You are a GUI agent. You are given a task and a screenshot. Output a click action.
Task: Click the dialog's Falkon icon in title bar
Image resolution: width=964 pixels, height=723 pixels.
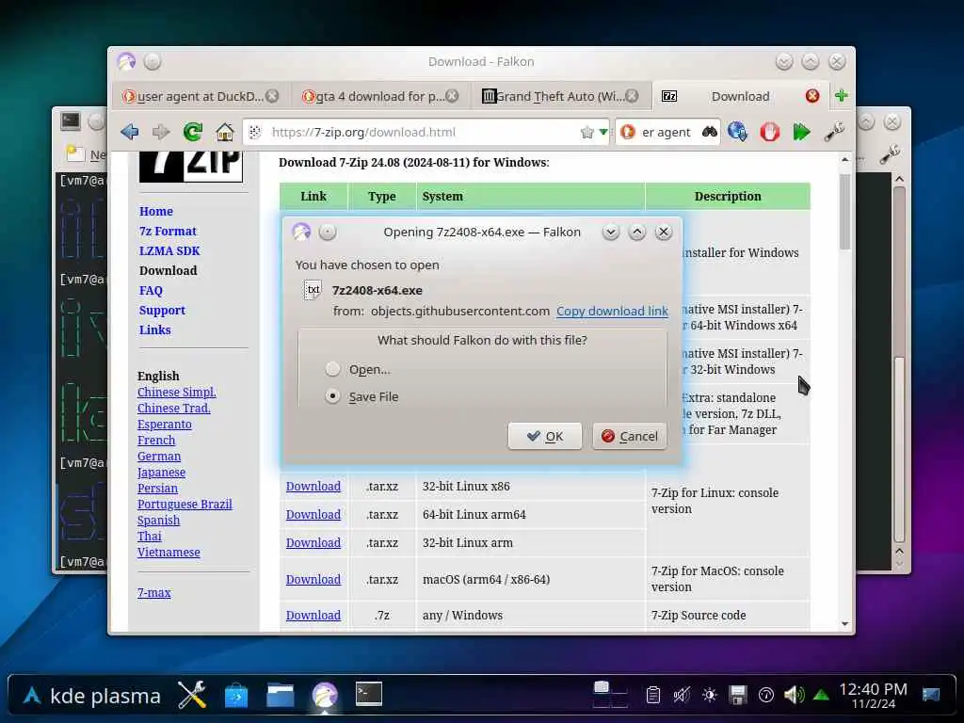coord(301,232)
